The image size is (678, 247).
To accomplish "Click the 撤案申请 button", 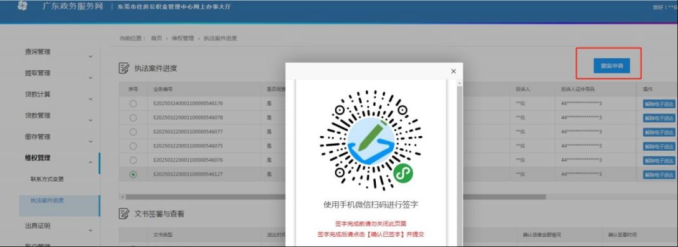I will click(611, 66).
